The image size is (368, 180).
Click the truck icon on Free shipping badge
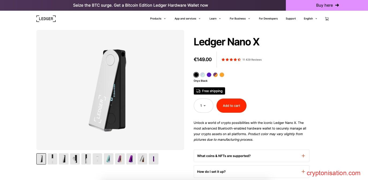click(198, 91)
